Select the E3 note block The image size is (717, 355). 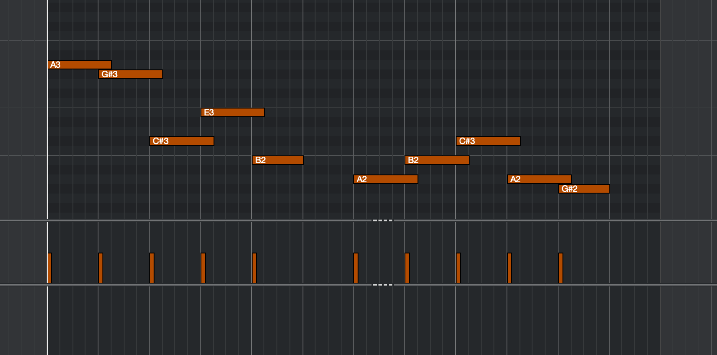tap(233, 112)
